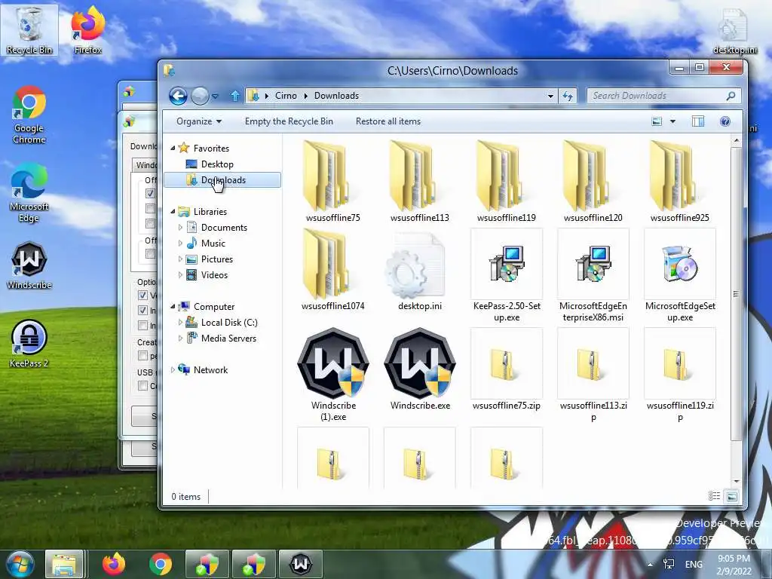Click Cirno in the address breadcrumb
This screenshot has height=579, width=772.
point(286,96)
